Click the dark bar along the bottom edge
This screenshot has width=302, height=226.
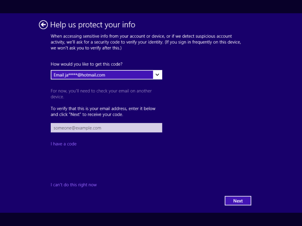coord(151,219)
